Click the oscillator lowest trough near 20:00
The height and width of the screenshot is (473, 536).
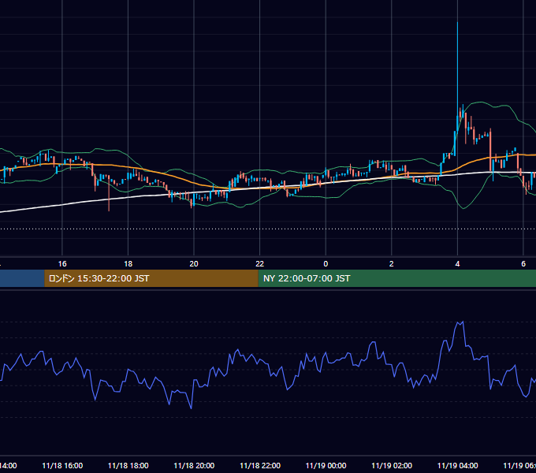191,408
